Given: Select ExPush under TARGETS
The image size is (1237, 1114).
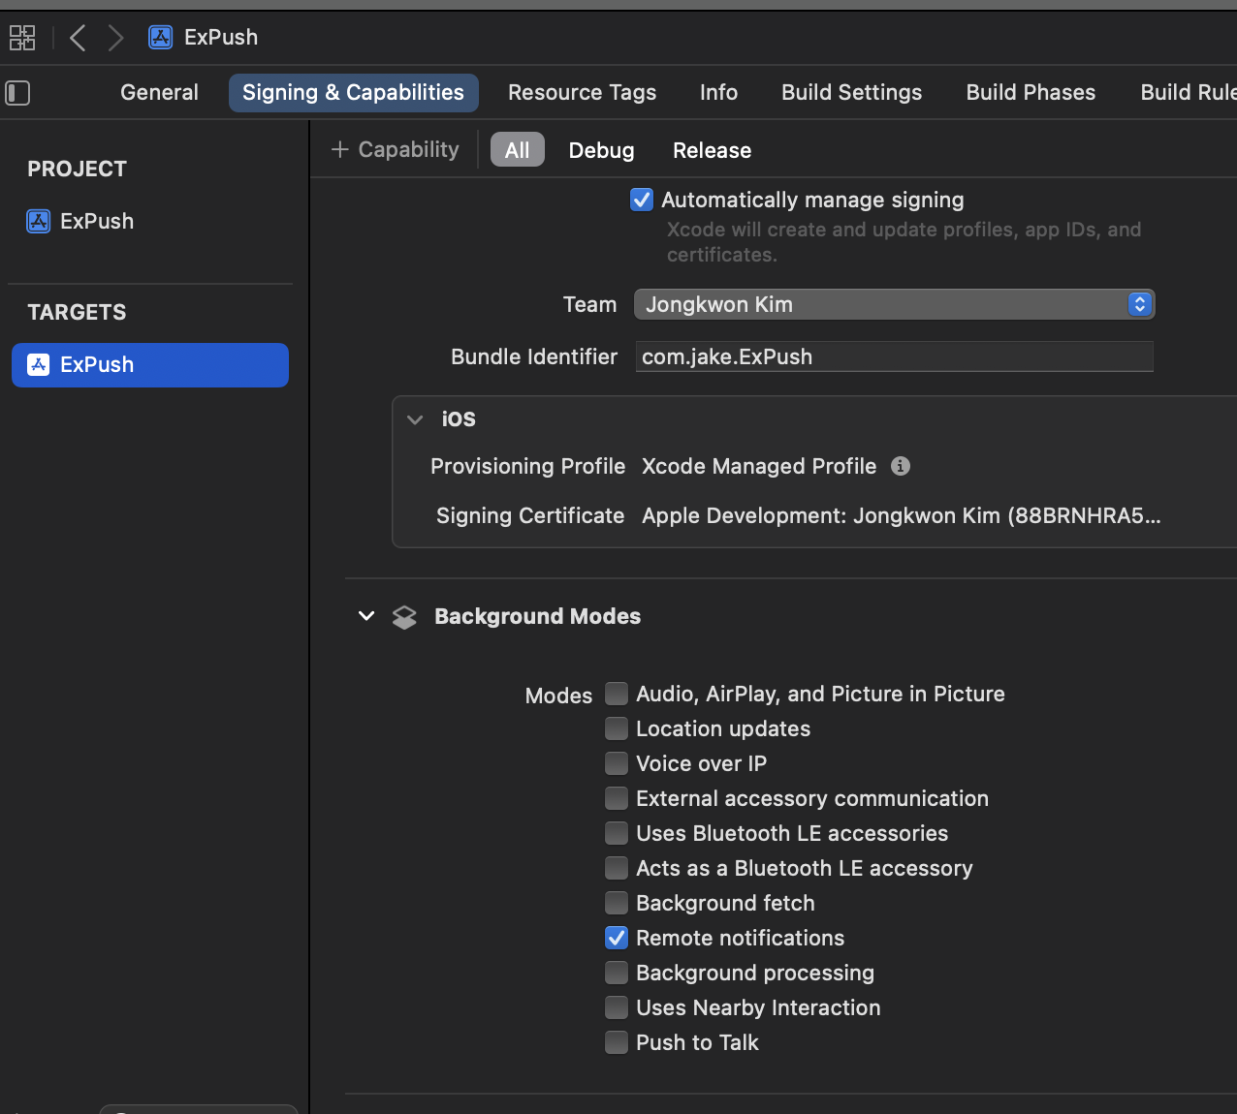Looking at the screenshot, I should point(150,365).
